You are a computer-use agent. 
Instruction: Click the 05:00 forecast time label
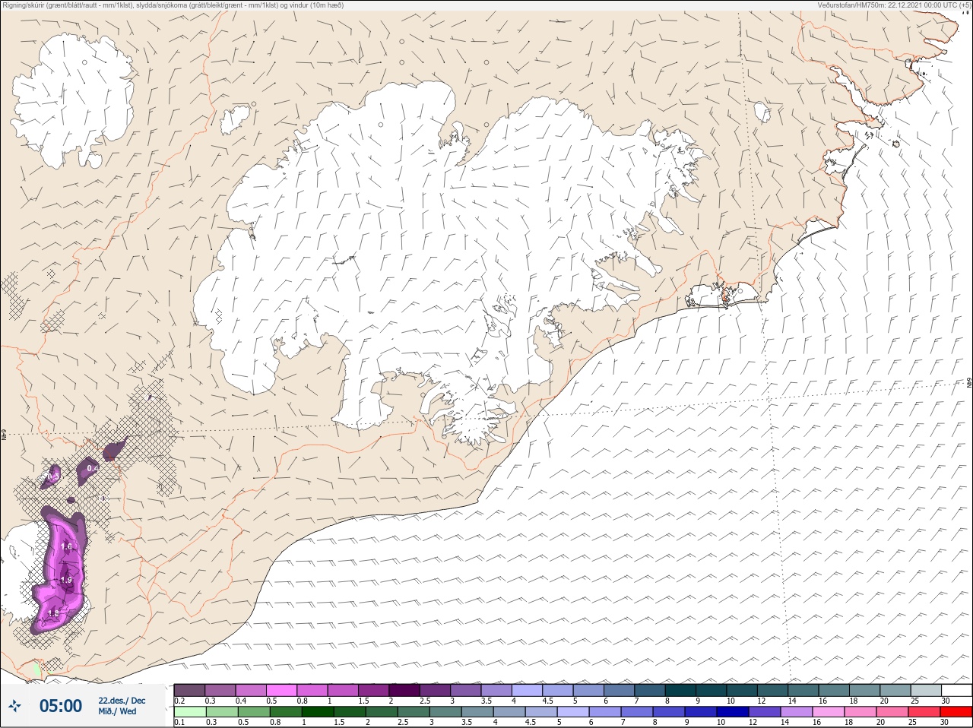[x=61, y=706]
